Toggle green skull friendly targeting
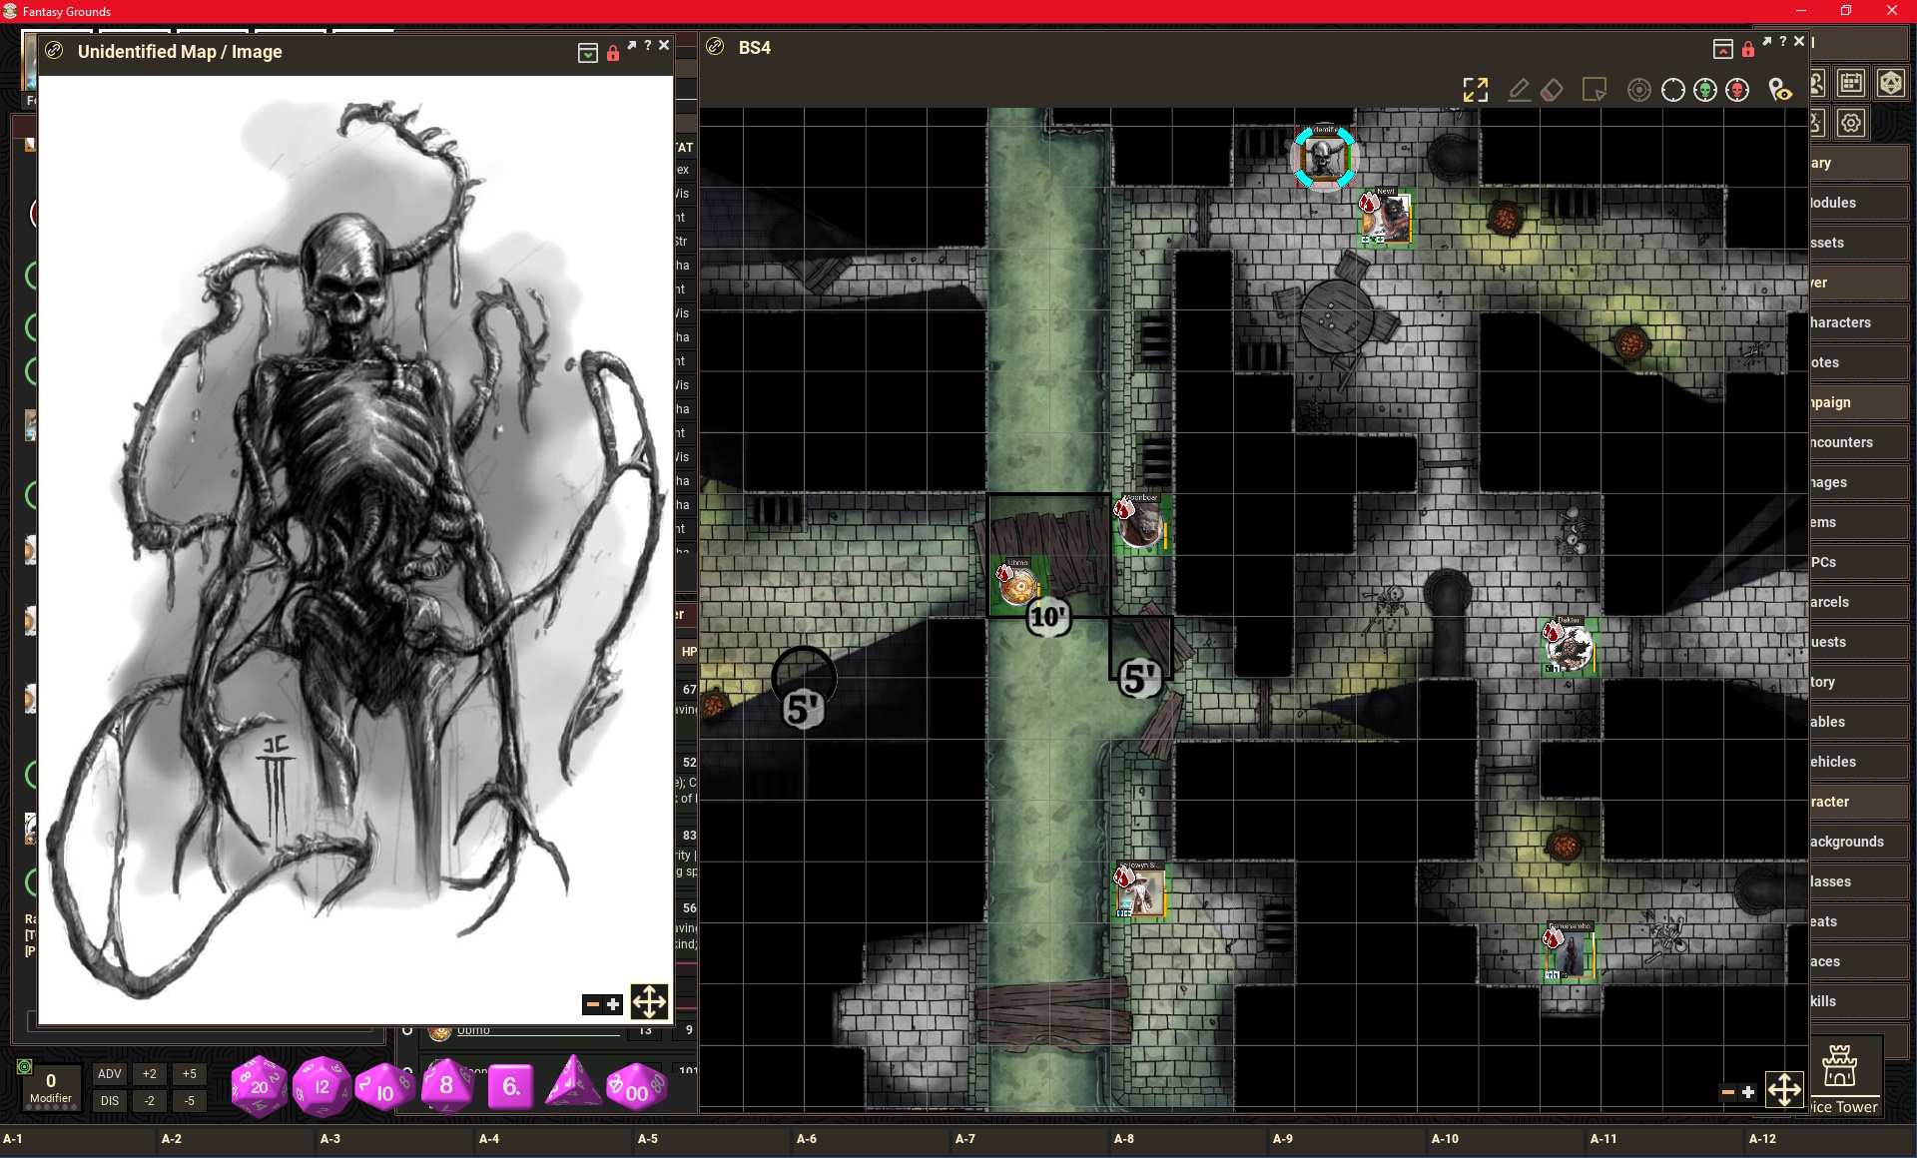Viewport: 1917px width, 1158px height. pos(1705,90)
